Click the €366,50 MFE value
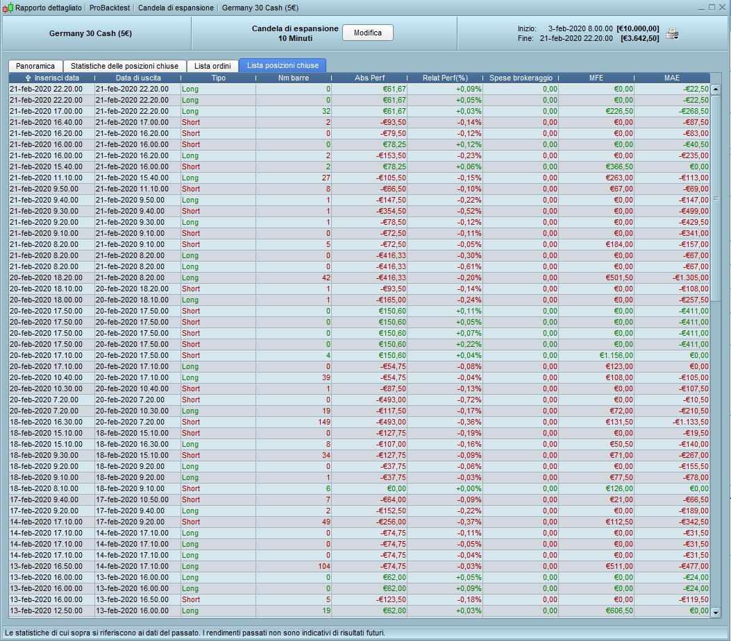This screenshot has width=731, height=641. [619, 166]
